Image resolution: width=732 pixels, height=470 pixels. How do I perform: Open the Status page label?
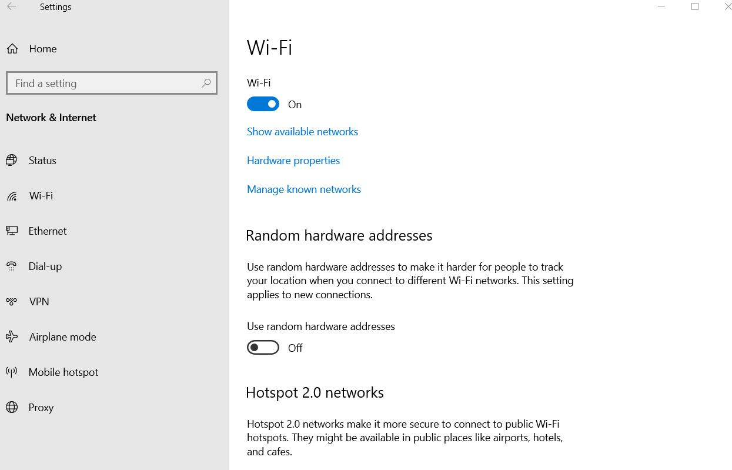point(42,161)
